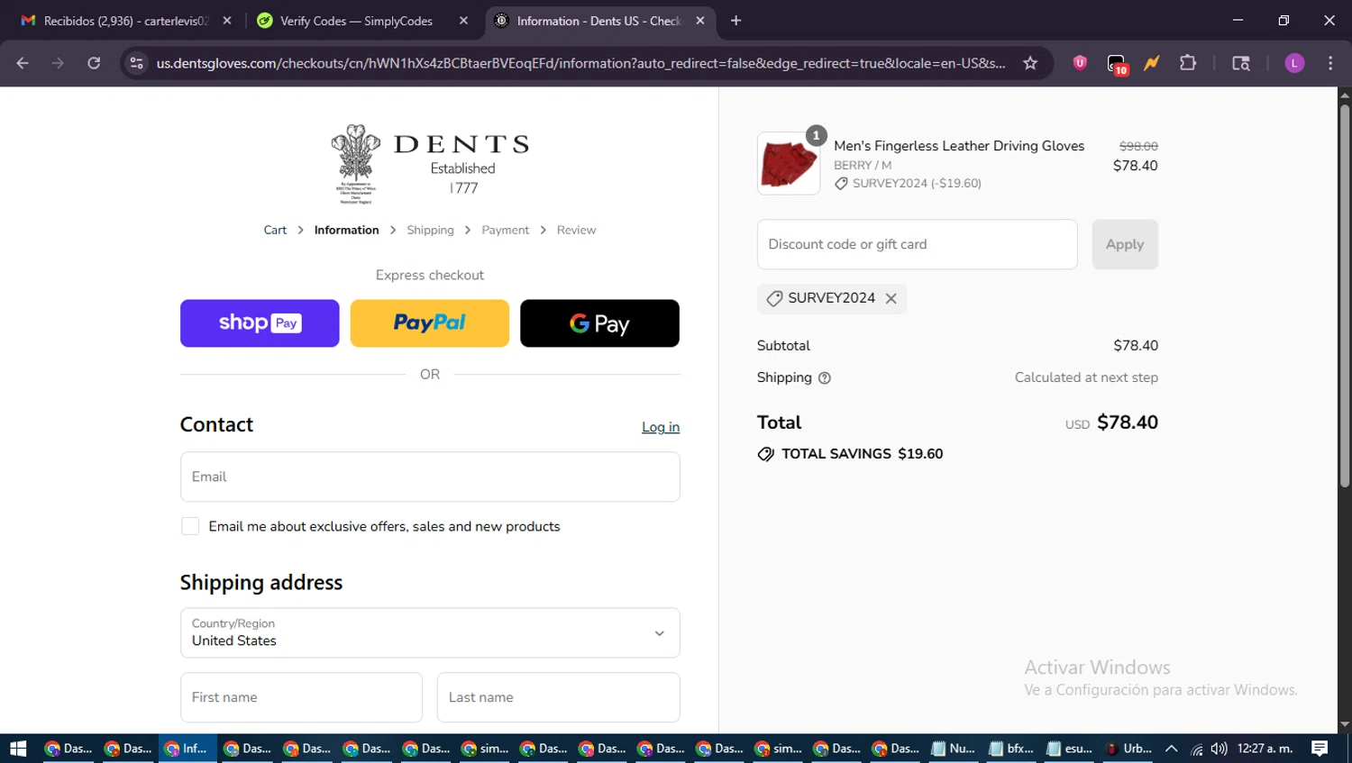Click the page vertical scrollbar
Screen dimensions: 1352x763
[x=1344, y=297]
